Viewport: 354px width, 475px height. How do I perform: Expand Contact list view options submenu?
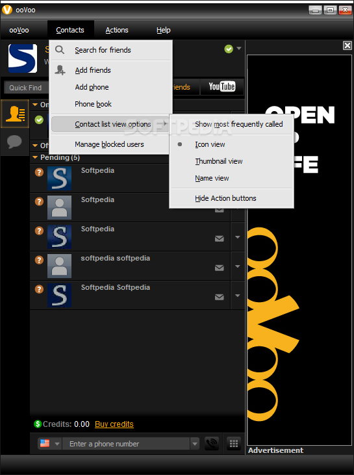[x=110, y=124]
